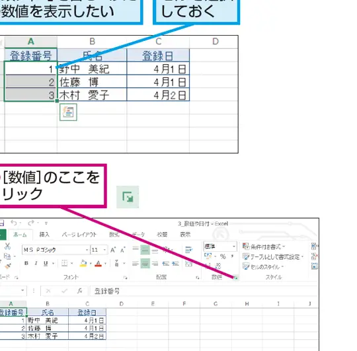The height and width of the screenshot is (351, 357).
Task: Select column G header in lower sheet
Action: 216,304
